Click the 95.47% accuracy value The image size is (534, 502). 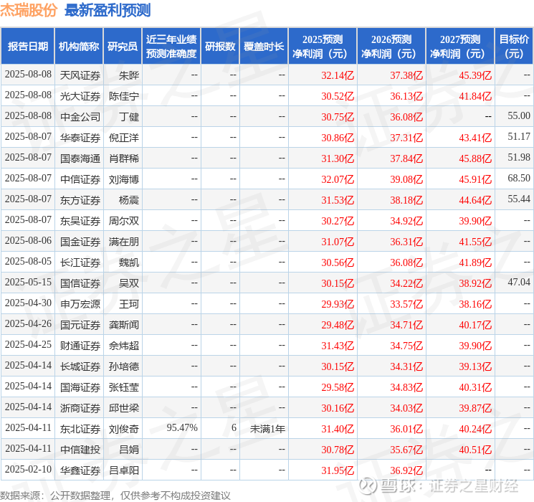pyautogui.click(x=182, y=427)
